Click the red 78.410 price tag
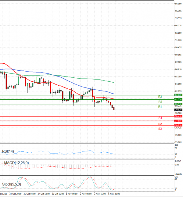 [x=178, y=116]
